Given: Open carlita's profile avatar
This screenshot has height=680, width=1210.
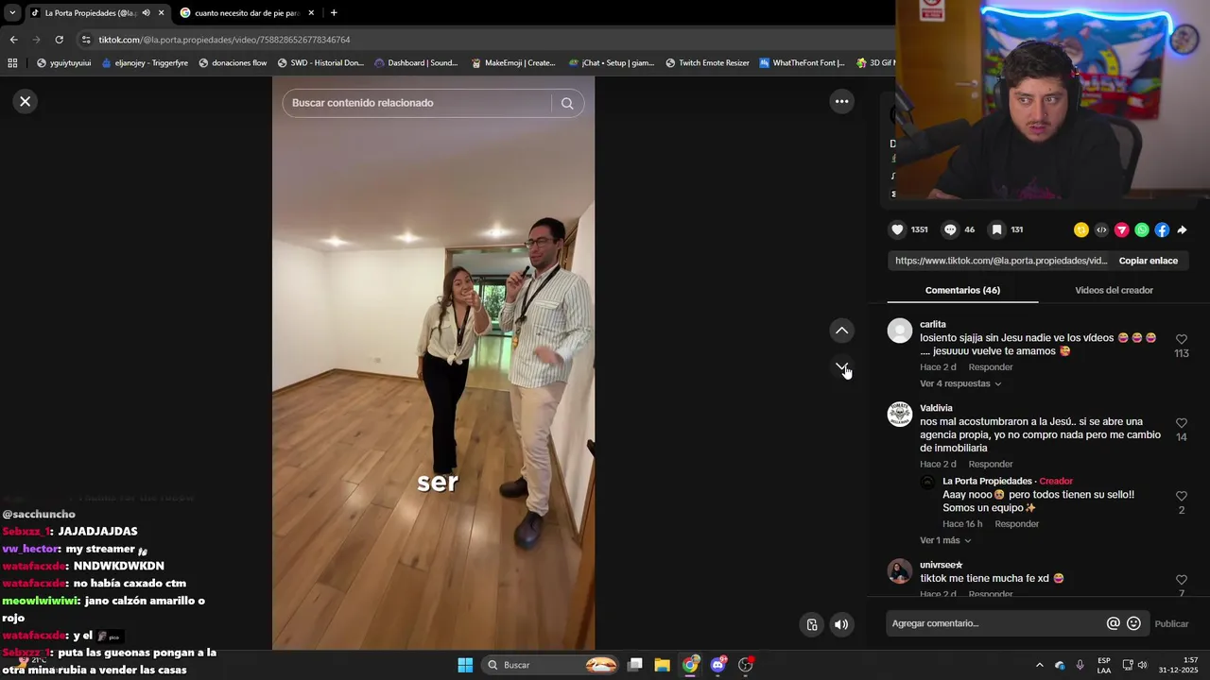Looking at the screenshot, I should 900,331.
